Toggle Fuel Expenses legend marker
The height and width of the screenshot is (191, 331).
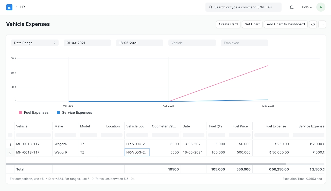pyautogui.click(x=20, y=112)
